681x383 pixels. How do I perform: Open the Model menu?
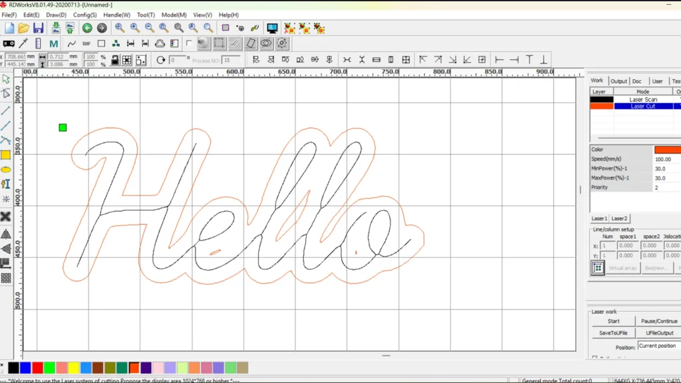coord(174,15)
